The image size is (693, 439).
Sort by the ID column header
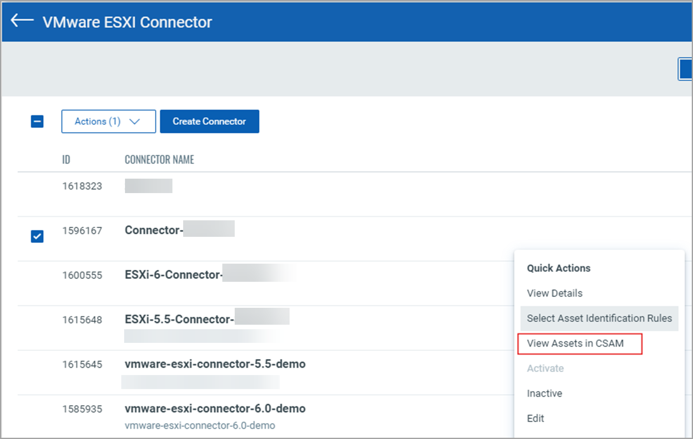tap(66, 160)
